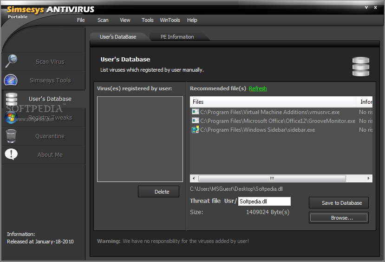Close the Simsesys Antivirus window

click(375, 7)
